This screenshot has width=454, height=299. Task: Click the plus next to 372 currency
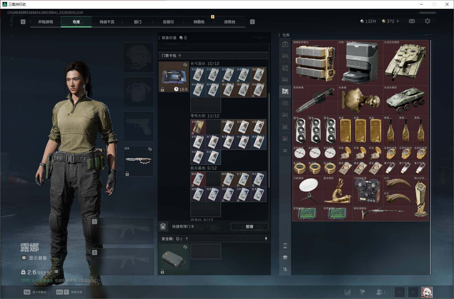[x=398, y=21]
